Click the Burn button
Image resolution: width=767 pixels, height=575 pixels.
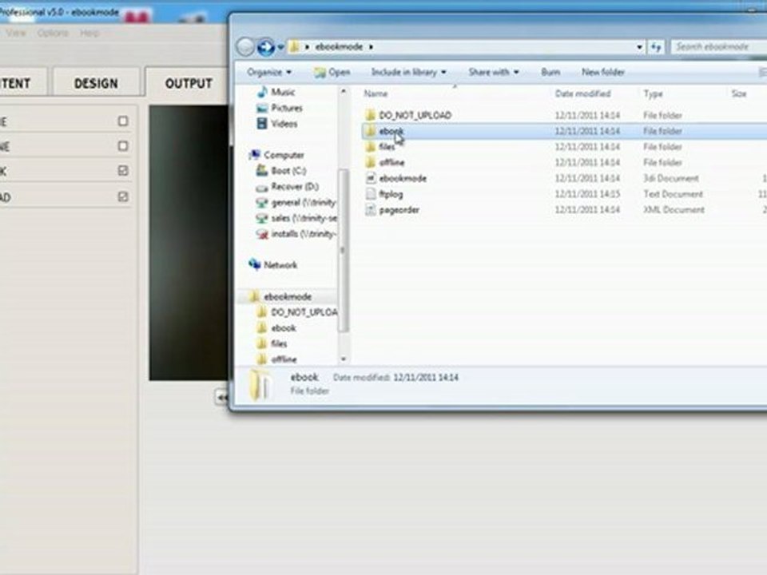pos(550,73)
